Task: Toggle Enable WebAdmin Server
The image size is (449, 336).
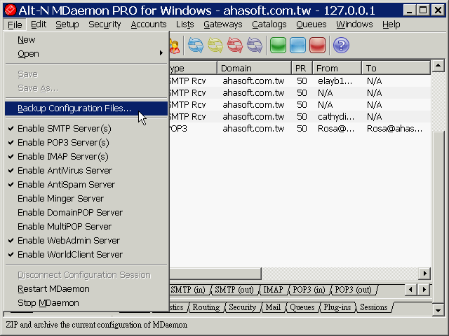Action: 86,241
